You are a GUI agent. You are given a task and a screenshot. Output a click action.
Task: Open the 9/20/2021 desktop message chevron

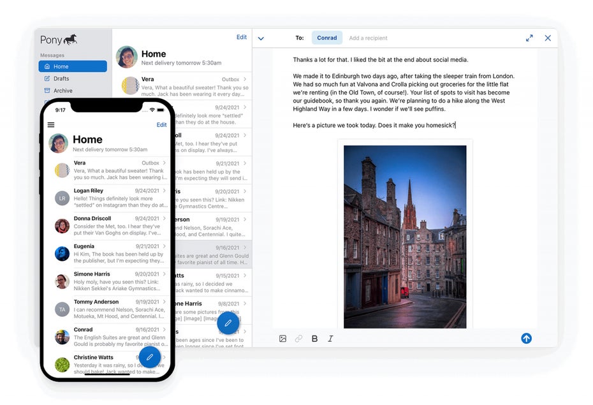[x=245, y=191]
